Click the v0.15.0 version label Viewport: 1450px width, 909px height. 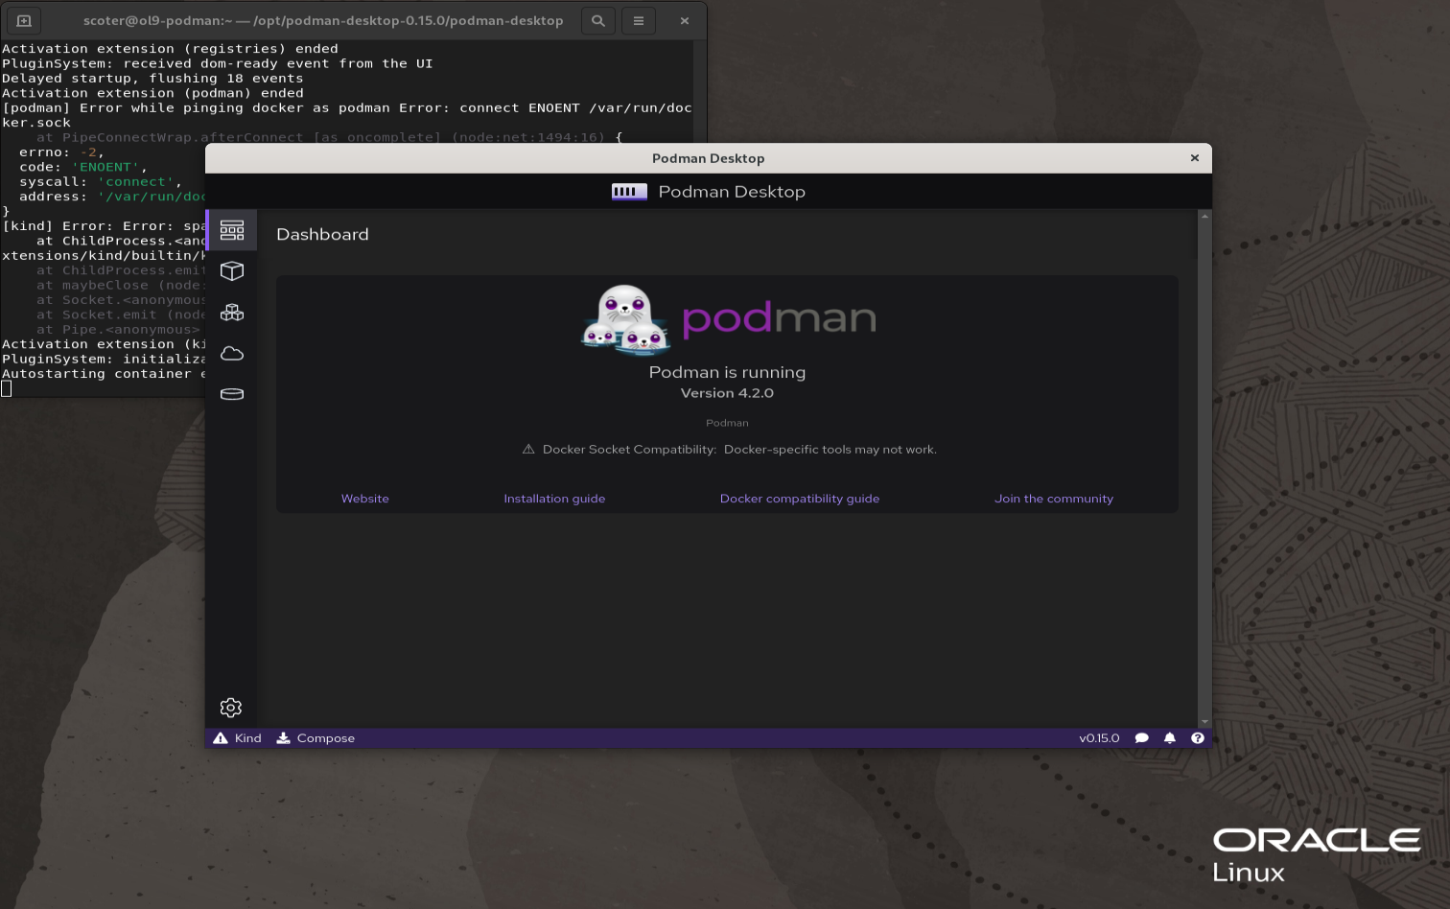tap(1100, 737)
